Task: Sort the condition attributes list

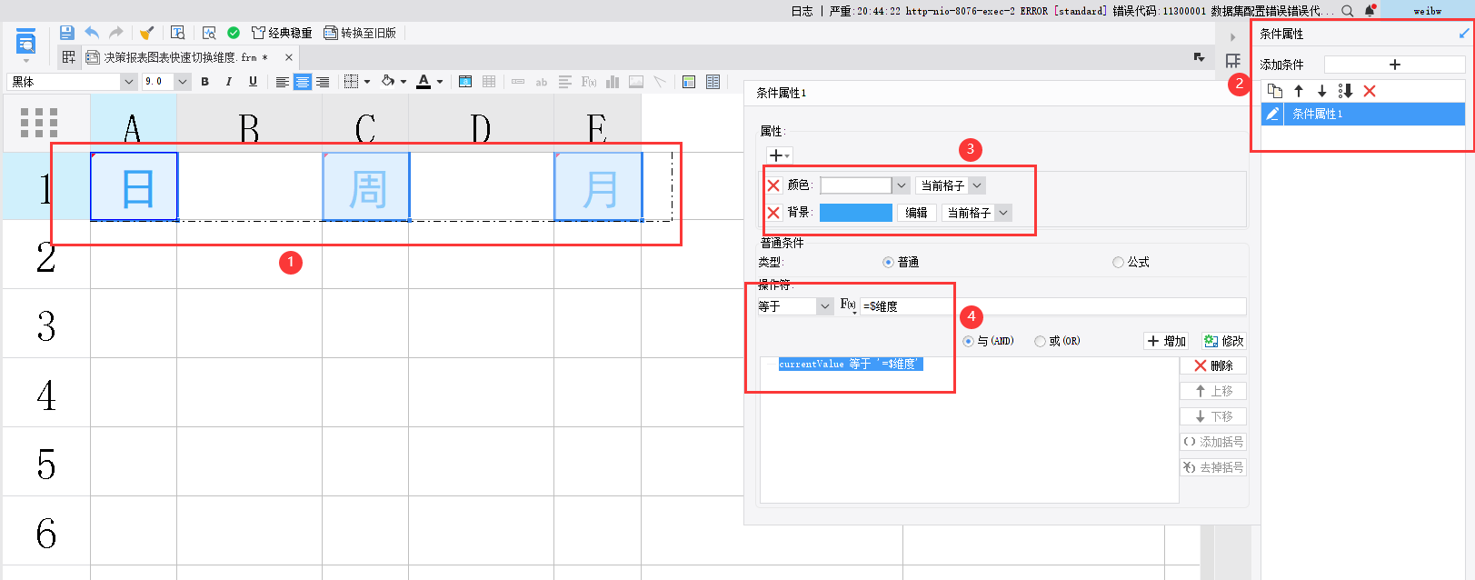Action: [x=1346, y=91]
